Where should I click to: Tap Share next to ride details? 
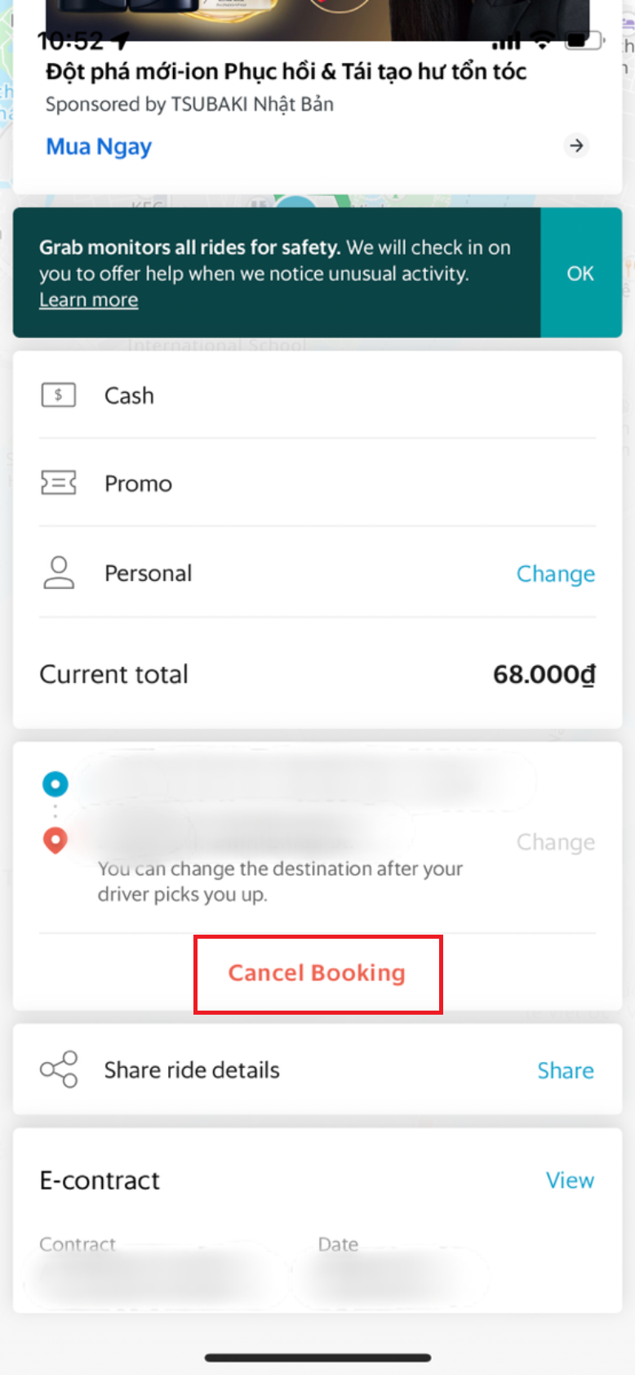565,1070
